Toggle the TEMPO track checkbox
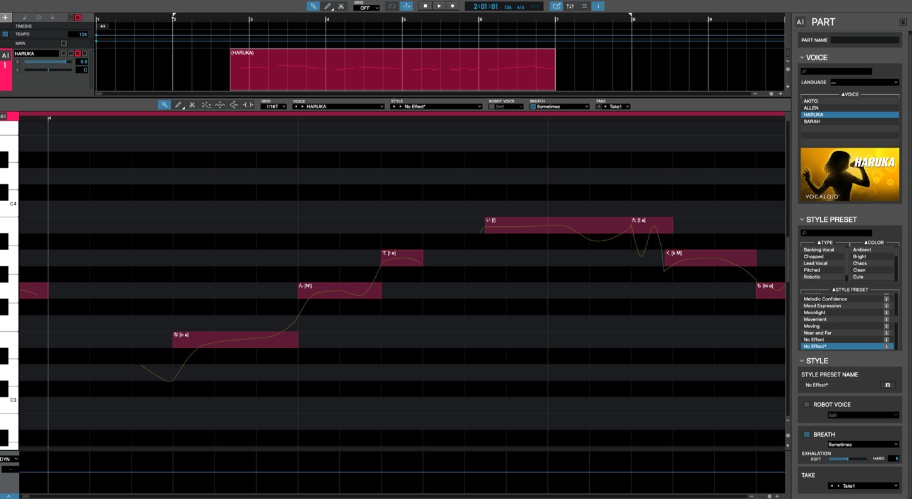Screen dimensions: 912x499 click(6, 34)
